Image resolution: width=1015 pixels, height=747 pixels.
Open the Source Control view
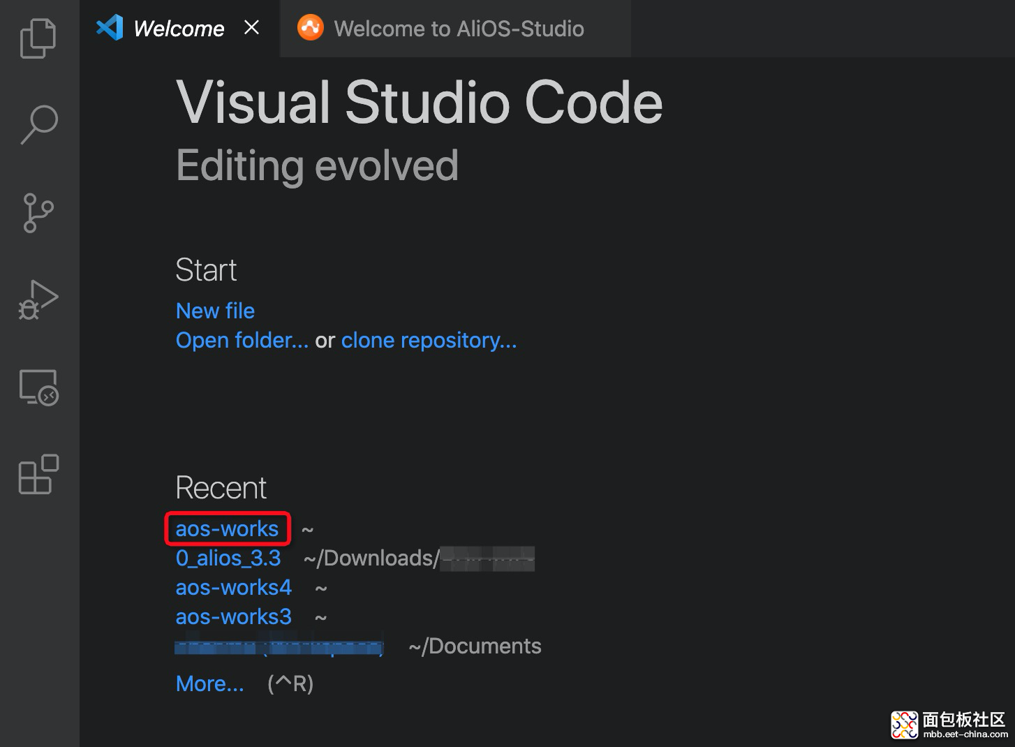point(38,213)
